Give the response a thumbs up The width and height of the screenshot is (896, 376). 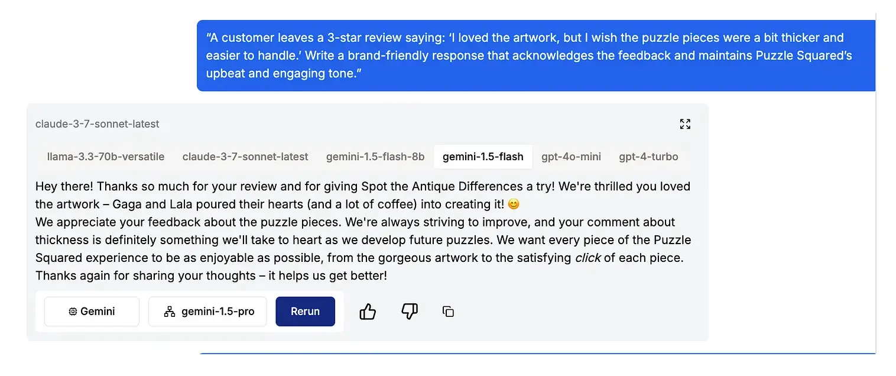(368, 312)
